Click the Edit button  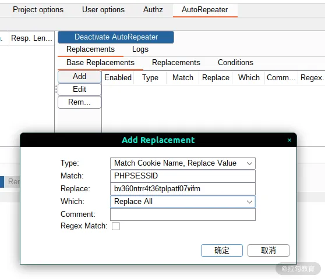click(x=79, y=90)
